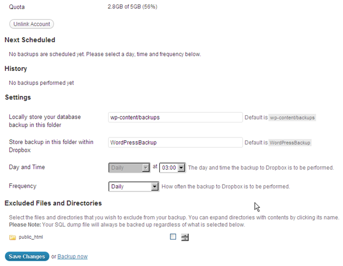Tick the public_html exclude checkbox
343x266 pixels.
(x=173, y=237)
